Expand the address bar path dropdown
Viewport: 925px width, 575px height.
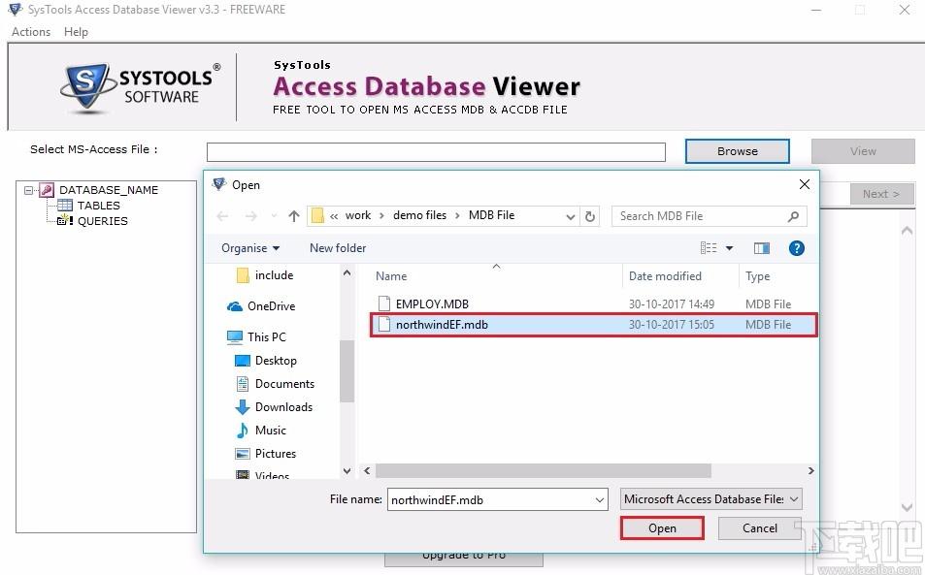tap(571, 216)
